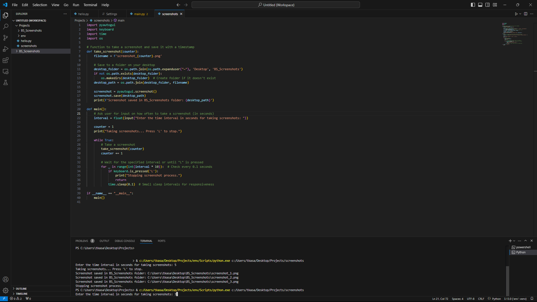This screenshot has height=302, width=537.
Task: Open Source Control view
Action: 5,38
